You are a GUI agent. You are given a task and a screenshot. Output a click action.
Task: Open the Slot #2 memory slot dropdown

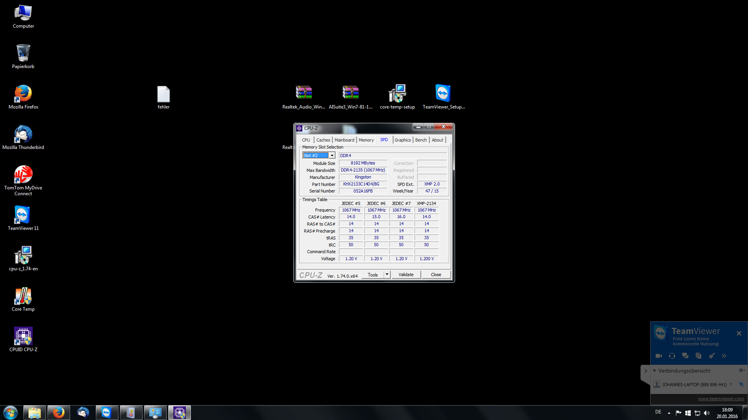point(332,156)
